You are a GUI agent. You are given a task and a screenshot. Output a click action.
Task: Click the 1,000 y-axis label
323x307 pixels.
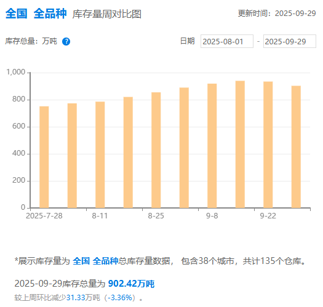tap(16, 72)
